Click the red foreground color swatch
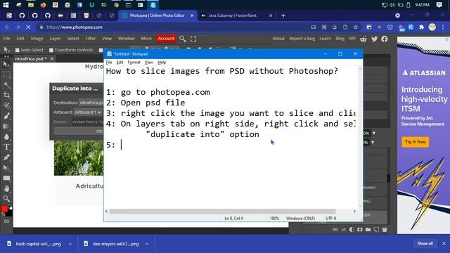The image size is (450, 253). click(4, 209)
